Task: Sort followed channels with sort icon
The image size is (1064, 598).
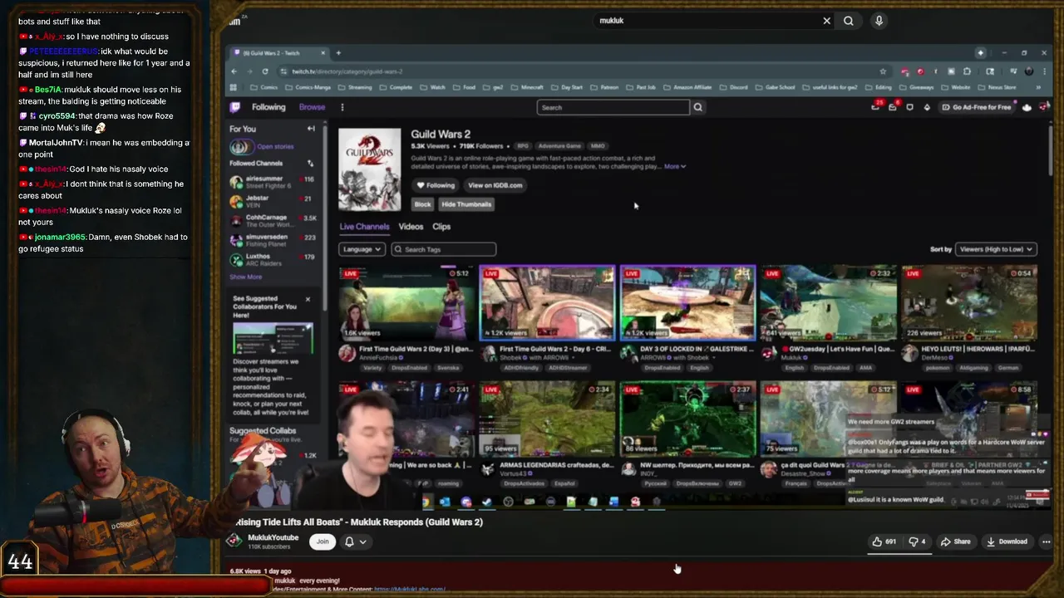Action: (310, 164)
